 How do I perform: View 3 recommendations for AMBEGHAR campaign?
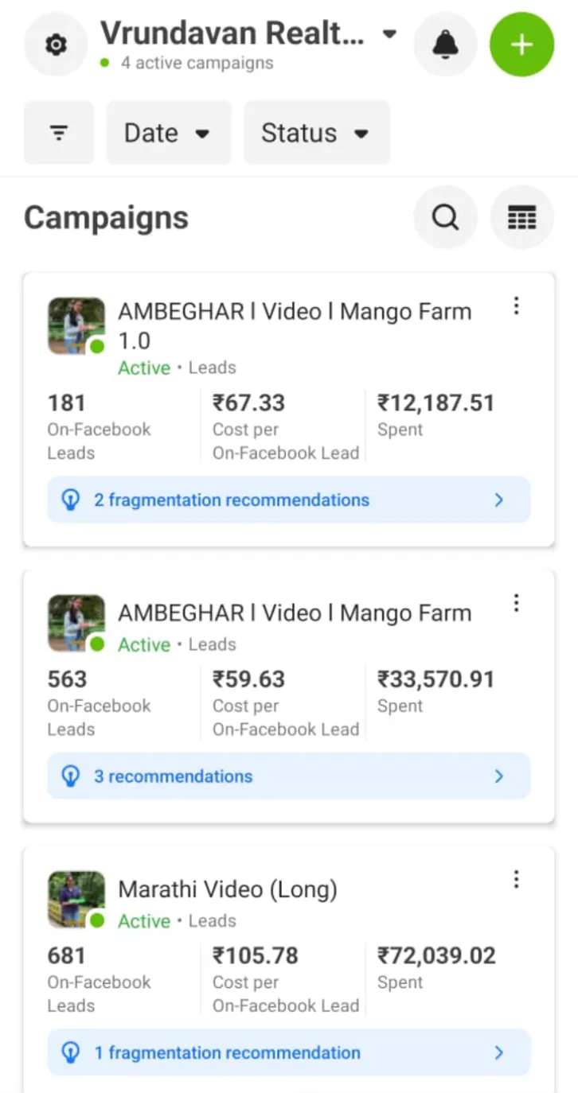tap(288, 776)
